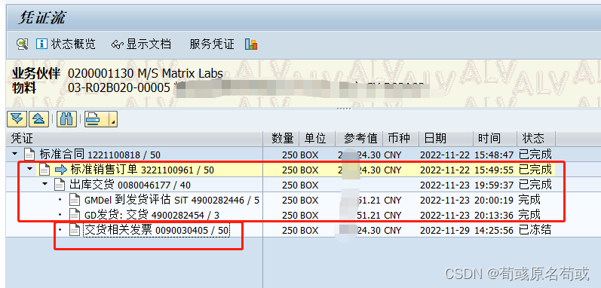Click date 2022-11-23 on 出库交货 row
601x288 pixels.
coord(446,185)
